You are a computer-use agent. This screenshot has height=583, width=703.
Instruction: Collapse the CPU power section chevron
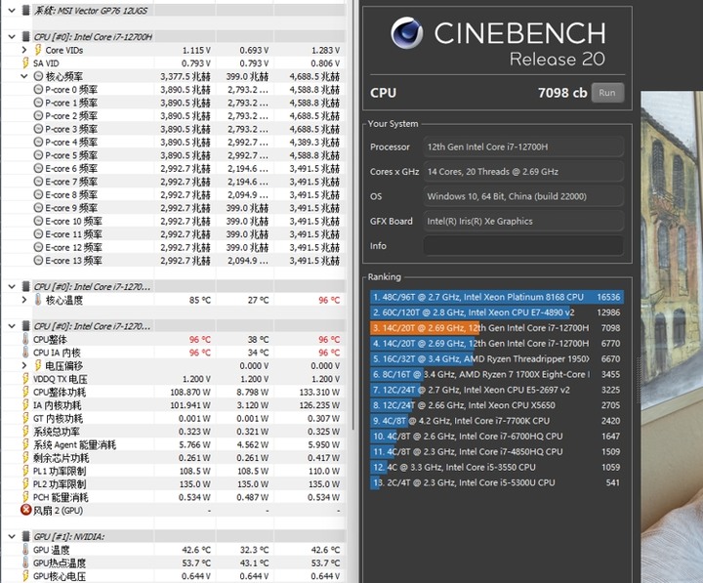tap(12, 326)
